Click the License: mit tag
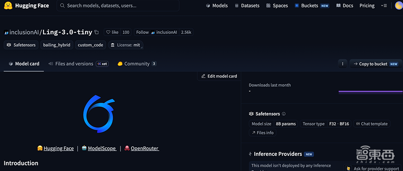The height and width of the screenshot is (171, 403). tap(125, 45)
